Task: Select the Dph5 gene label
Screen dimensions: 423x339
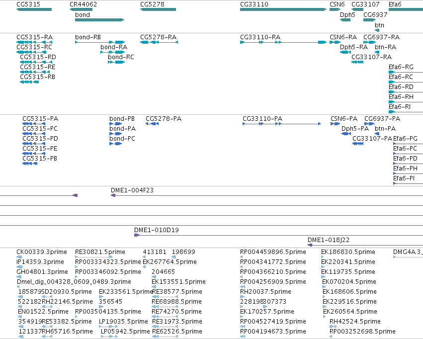Action: click(x=347, y=15)
